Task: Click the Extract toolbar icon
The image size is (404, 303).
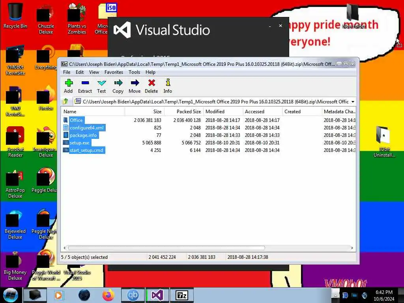Action: tap(85, 86)
